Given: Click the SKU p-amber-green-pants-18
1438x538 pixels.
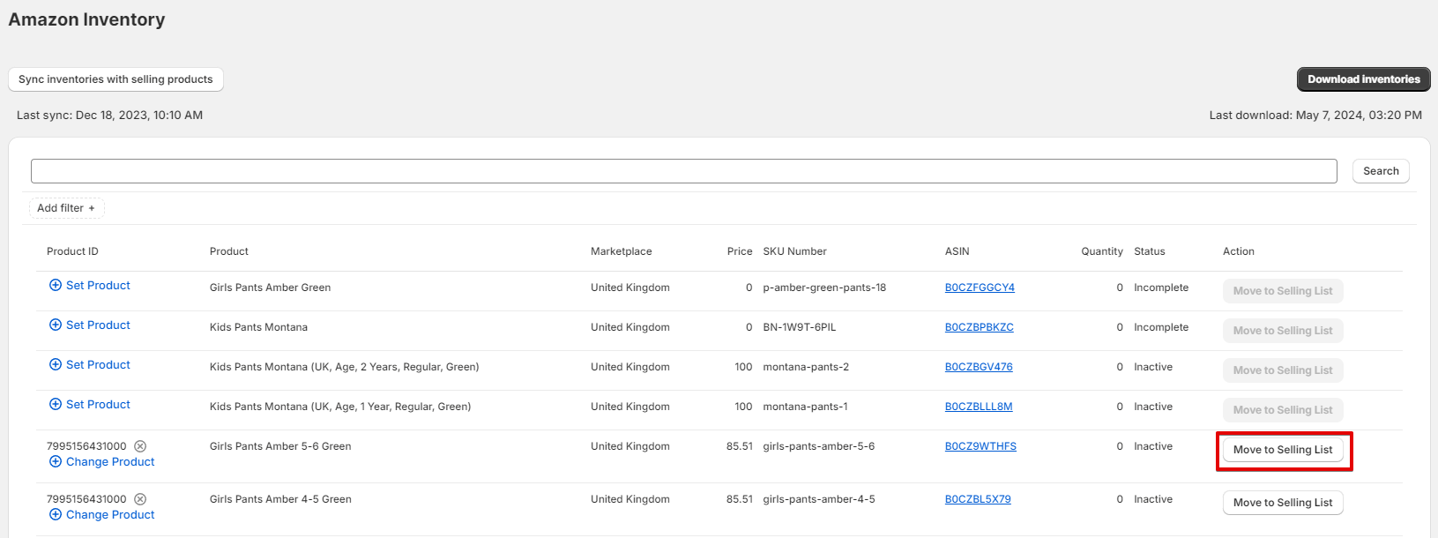Looking at the screenshot, I should click(825, 288).
